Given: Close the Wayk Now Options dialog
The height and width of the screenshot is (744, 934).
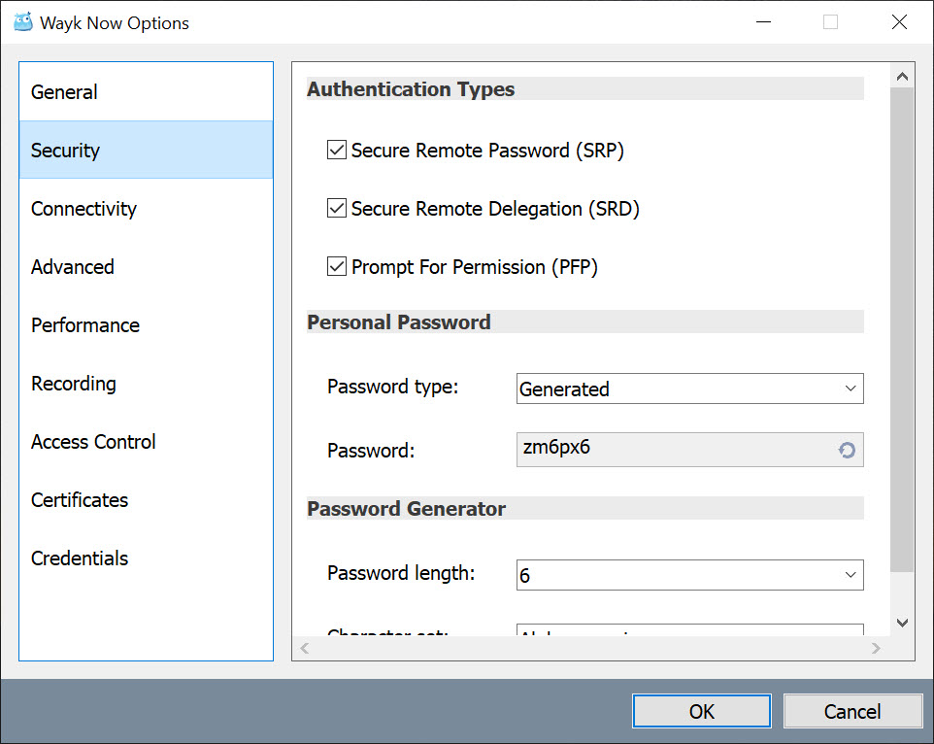Looking at the screenshot, I should [x=899, y=22].
